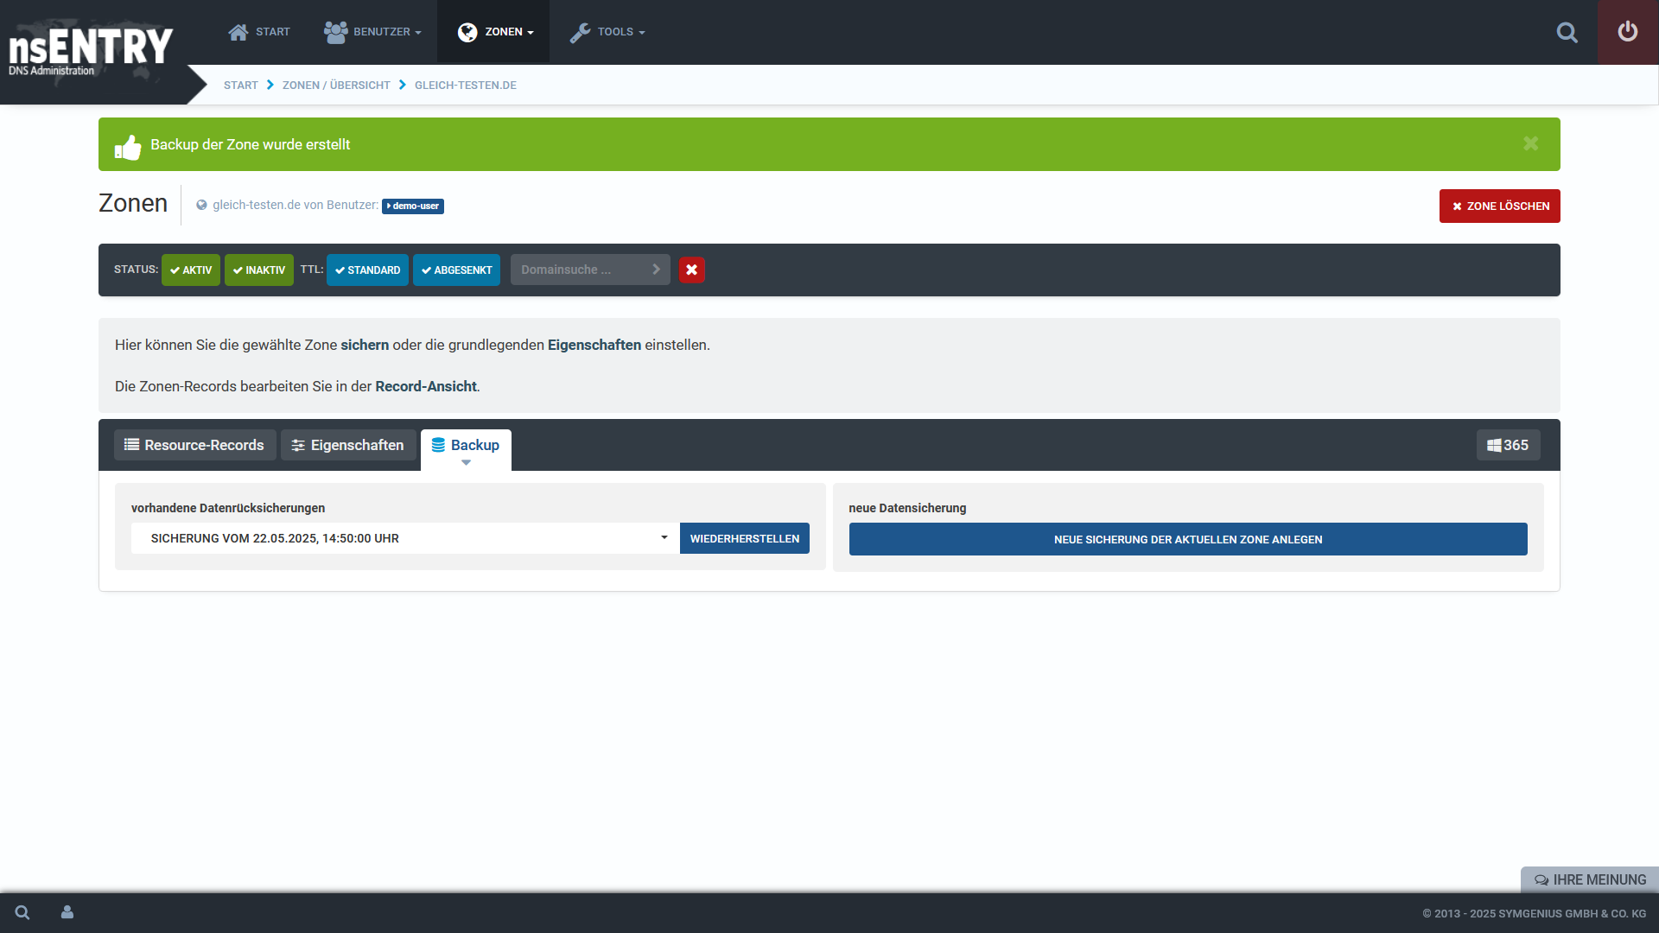Toggle the AKTIV status filter
1659x933 pixels.
[191, 270]
